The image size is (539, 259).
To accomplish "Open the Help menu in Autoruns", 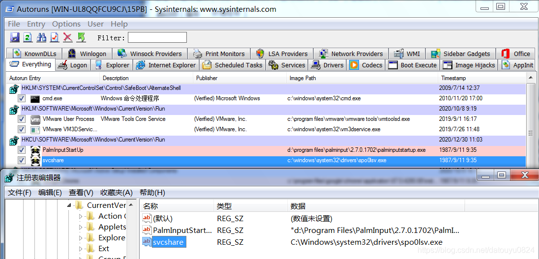I will pyautogui.click(x=120, y=24).
